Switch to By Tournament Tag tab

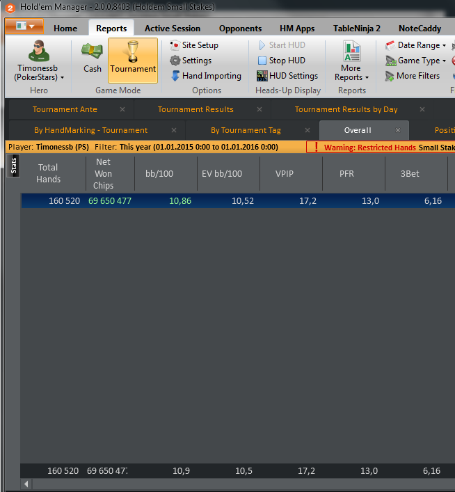(x=246, y=130)
